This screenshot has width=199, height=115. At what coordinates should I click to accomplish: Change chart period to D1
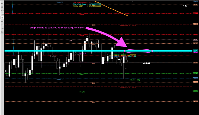click(2, 25)
